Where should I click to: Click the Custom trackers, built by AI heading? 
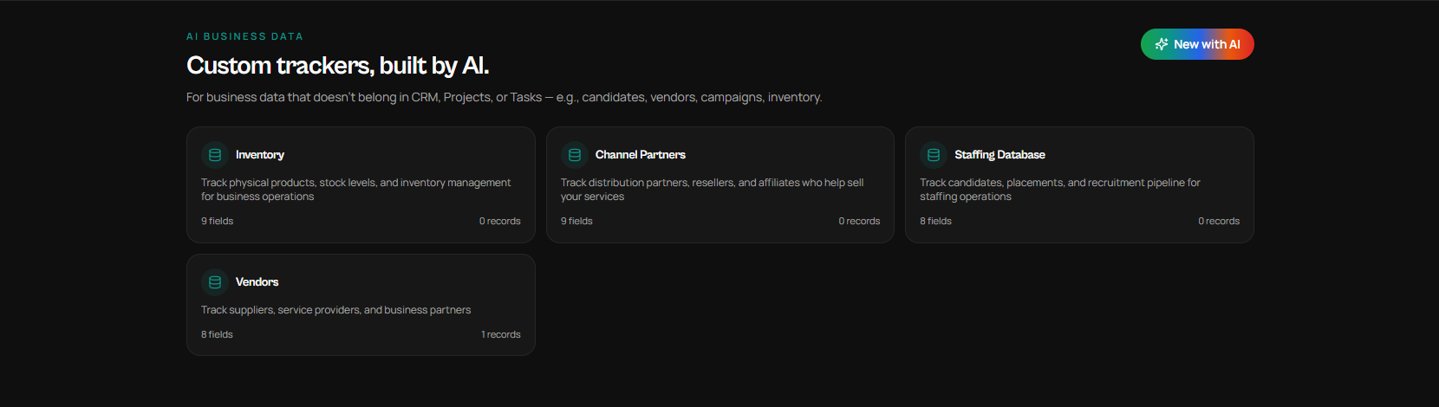point(338,66)
